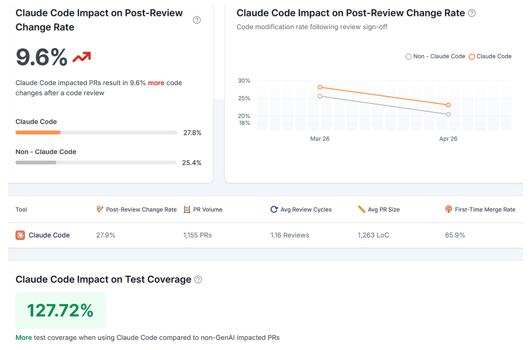531x350 pixels.
Task: Click the Apr 26 x-axis label
Action: [x=448, y=138]
